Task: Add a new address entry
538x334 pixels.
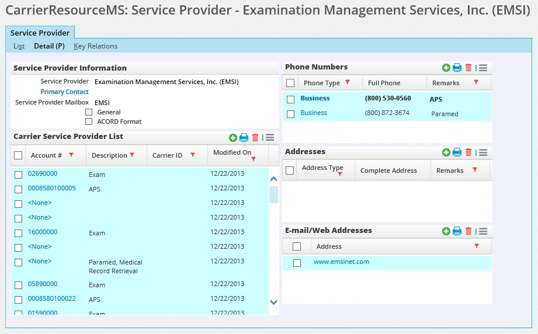Action: point(446,152)
